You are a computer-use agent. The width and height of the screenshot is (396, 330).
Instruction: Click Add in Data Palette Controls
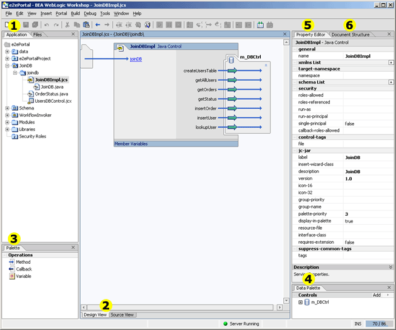pyautogui.click(x=377, y=295)
